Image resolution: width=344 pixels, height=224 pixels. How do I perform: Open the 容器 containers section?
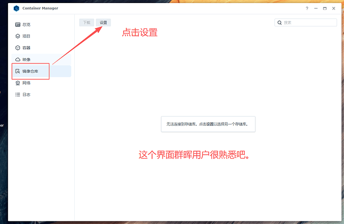pos(41,48)
